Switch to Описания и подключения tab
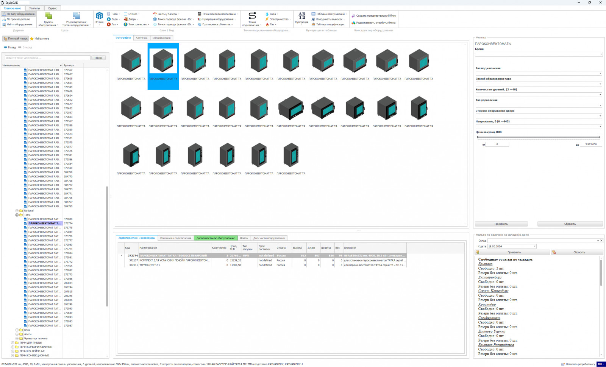This screenshot has height=367, width=606. (176, 238)
